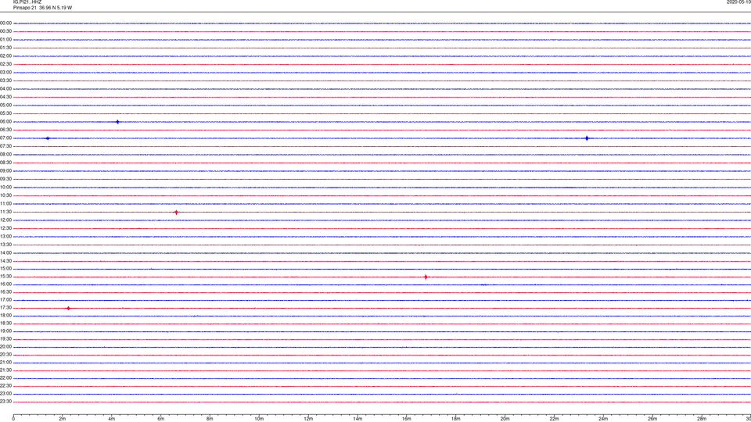Click the '00:00' row time label
Image resolution: width=751 pixels, height=422 pixels.
point(5,23)
